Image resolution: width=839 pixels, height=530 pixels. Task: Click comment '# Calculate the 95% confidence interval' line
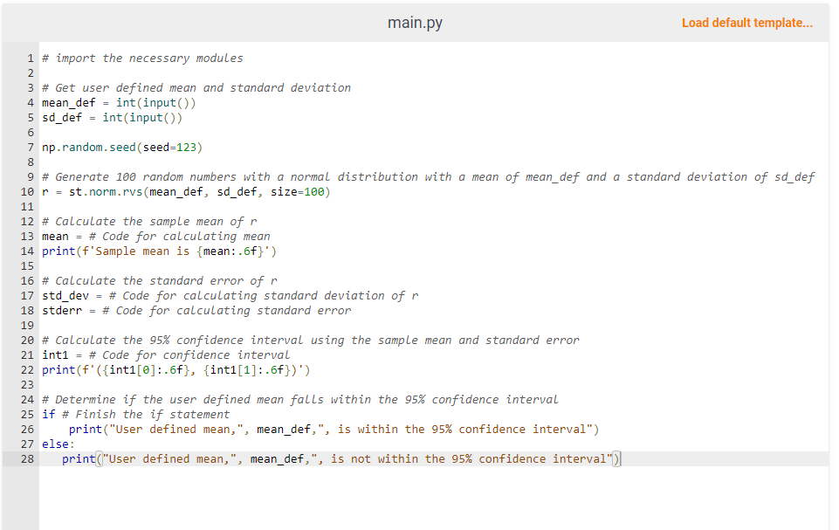click(310, 341)
